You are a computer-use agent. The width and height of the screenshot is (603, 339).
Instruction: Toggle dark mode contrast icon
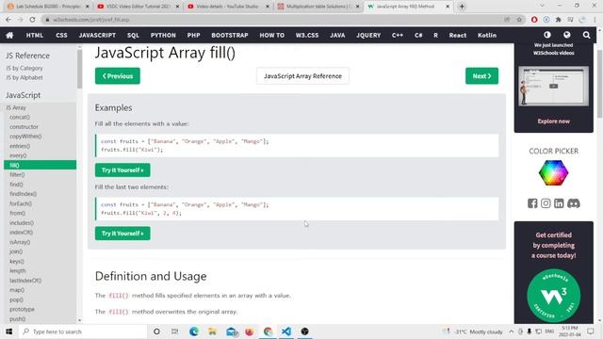[x=547, y=35]
